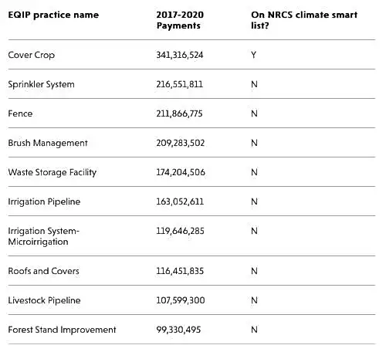Click the EQIP practice name column header
Image resolution: width=386 pixels, height=352 pixels.
(53, 15)
